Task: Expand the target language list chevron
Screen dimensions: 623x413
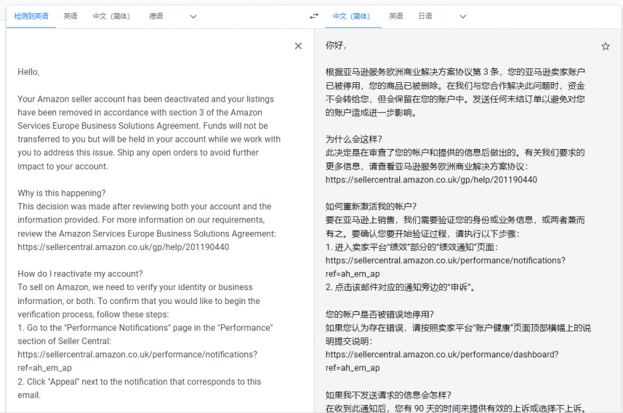Action: coord(463,17)
